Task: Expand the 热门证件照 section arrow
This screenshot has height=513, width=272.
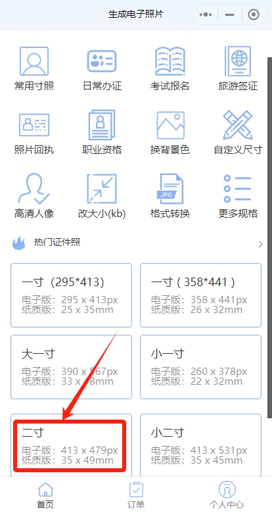Action: (260, 244)
